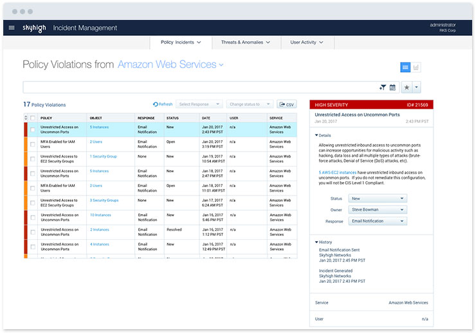The width and height of the screenshot is (476, 333).
Task: Open the 10 Instances link
Action: [100, 215]
